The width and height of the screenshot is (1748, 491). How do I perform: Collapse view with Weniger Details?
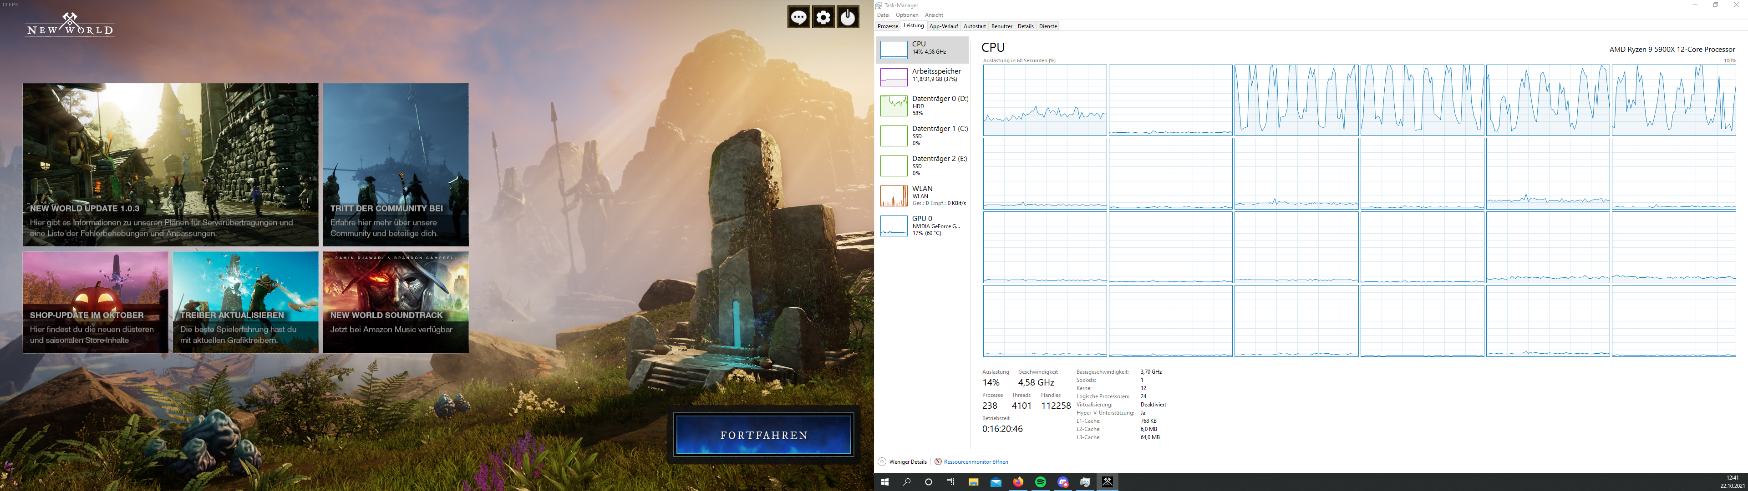(x=907, y=462)
